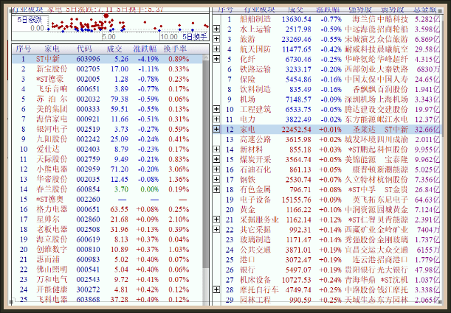451x313 pixels.
Task: Select the 小熊电器 stock row
Action: click(107, 169)
